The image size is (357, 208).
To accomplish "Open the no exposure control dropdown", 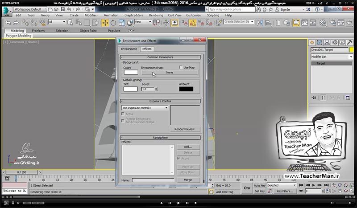I will (145, 108).
